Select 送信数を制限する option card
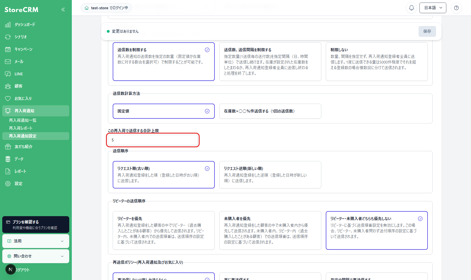 pos(164,62)
